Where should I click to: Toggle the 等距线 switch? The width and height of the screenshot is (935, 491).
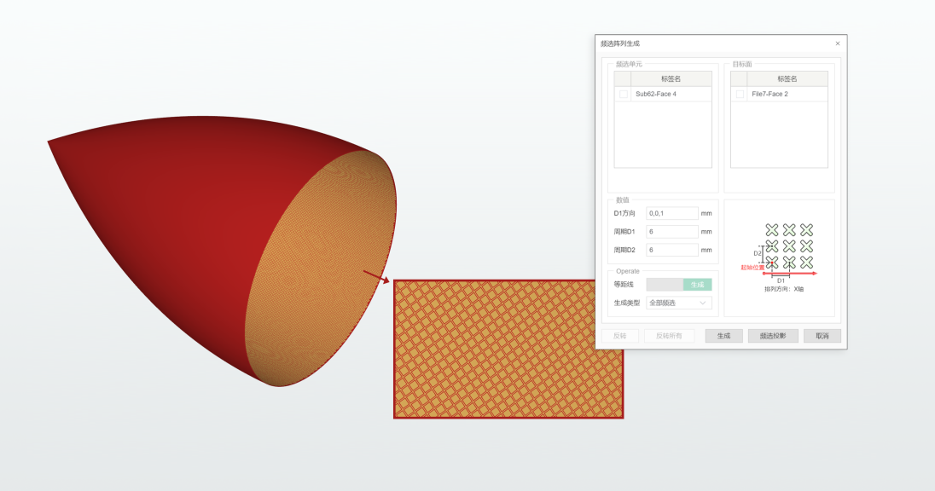678,285
